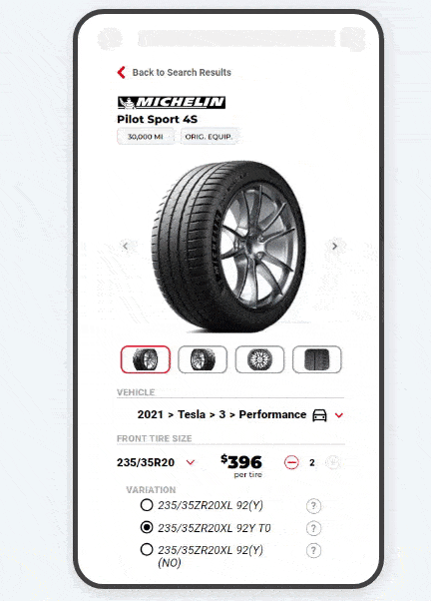
Task: Select the 235/35ZR20XL 92(Y) (NO) radio option
Action: pos(147,550)
